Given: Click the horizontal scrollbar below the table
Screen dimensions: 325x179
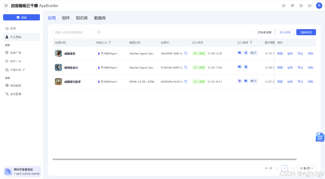Looking at the screenshot, I should (174, 159).
